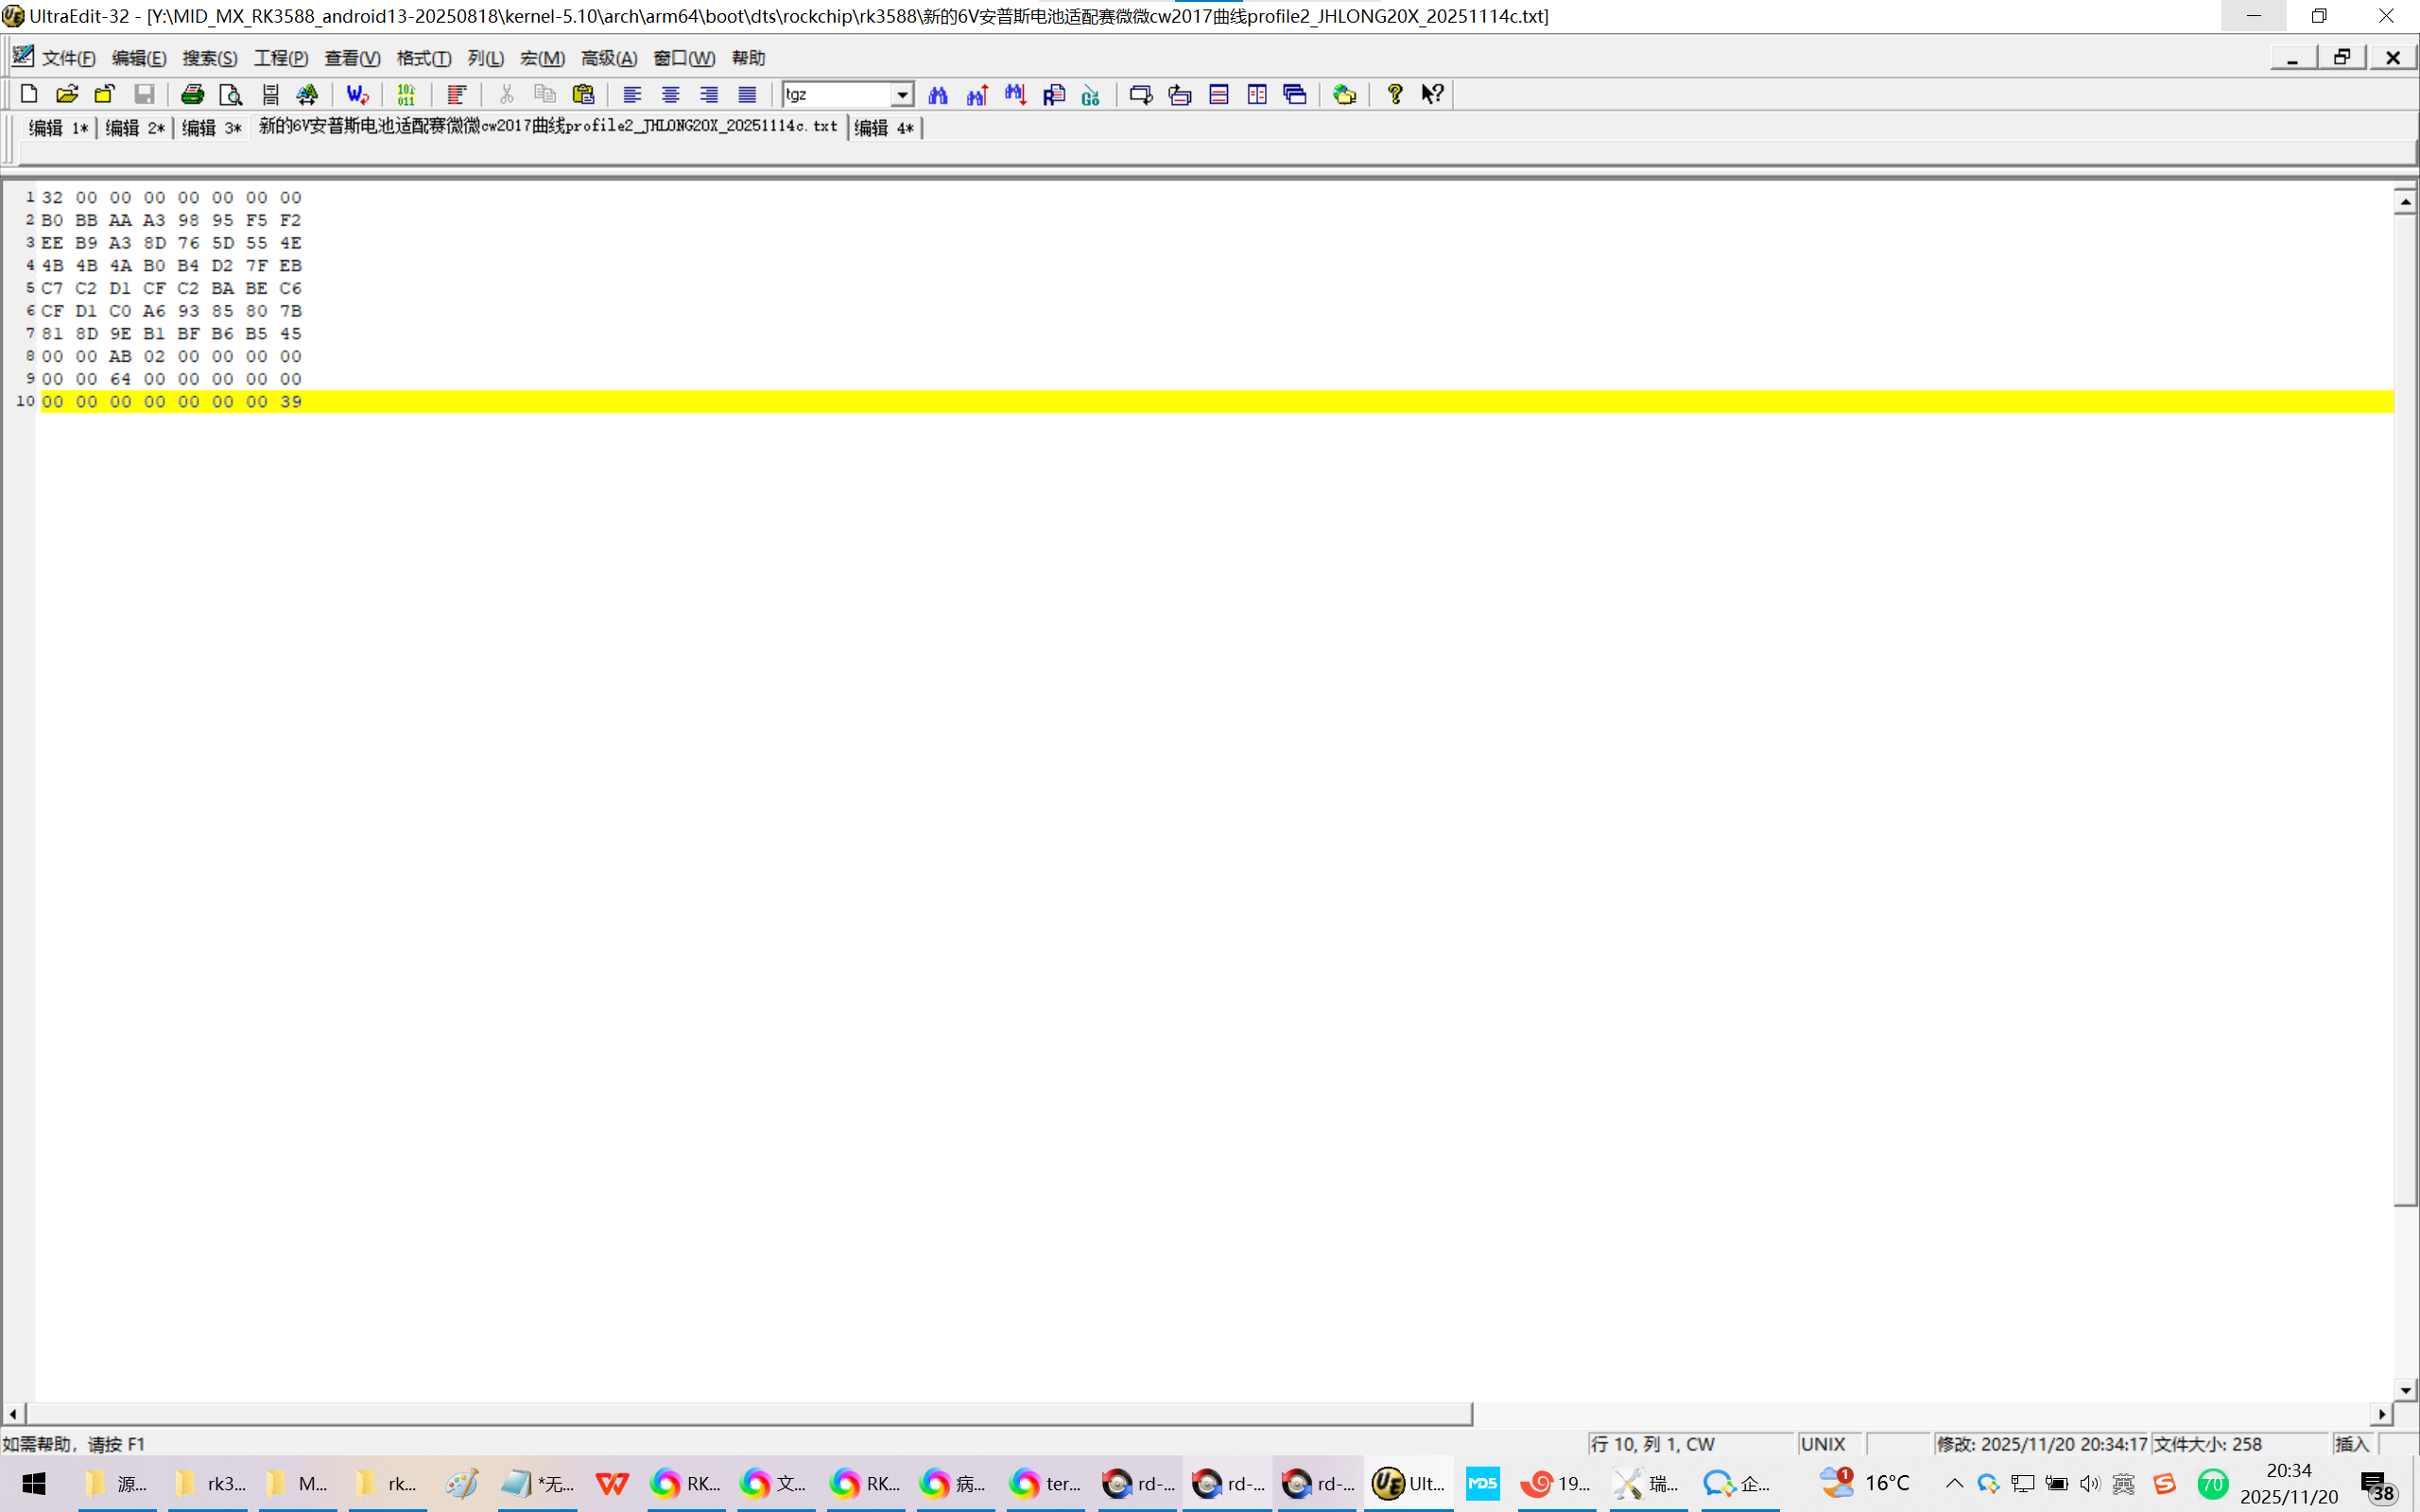Viewport: 2420px width, 1512px height.
Task: Click the vertical scrollbar down arrow
Action: tap(2405, 1389)
